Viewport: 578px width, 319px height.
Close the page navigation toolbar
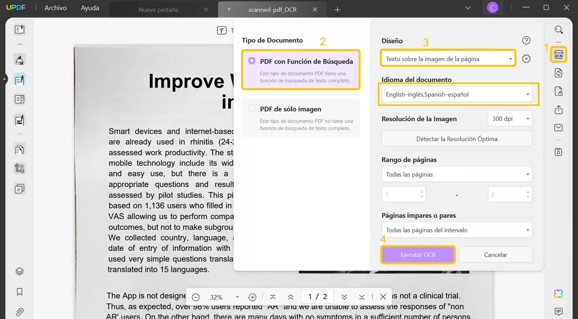pyautogui.click(x=383, y=297)
